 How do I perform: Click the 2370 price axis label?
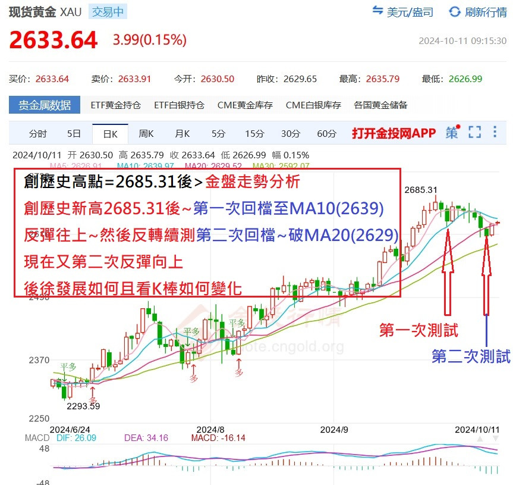click(39, 360)
